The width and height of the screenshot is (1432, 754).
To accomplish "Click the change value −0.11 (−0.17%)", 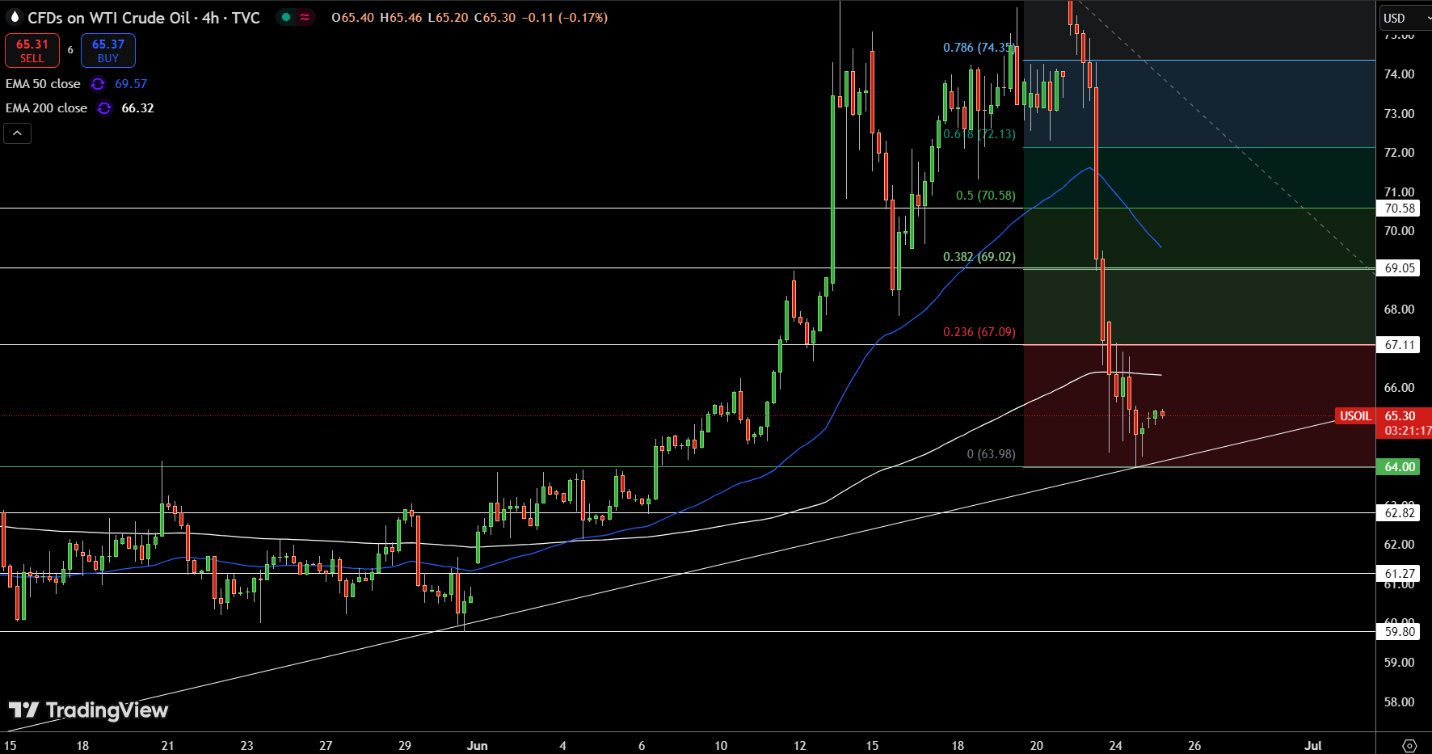I will pyautogui.click(x=565, y=18).
